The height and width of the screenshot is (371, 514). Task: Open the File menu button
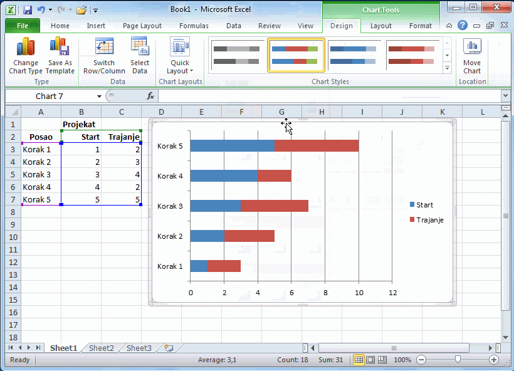click(x=23, y=26)
